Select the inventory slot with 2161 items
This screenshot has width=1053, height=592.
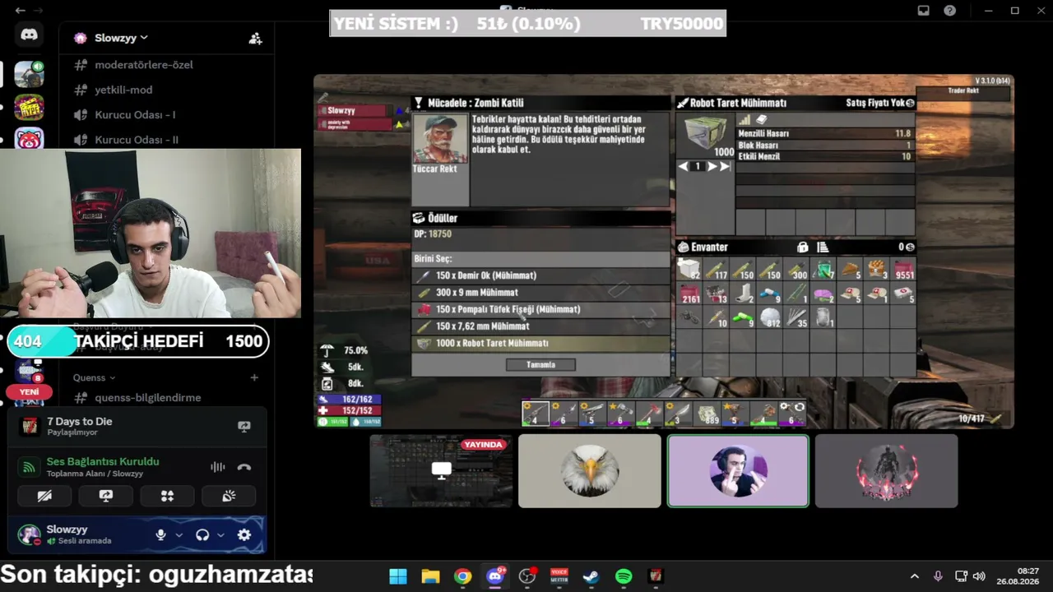point(690,294)
